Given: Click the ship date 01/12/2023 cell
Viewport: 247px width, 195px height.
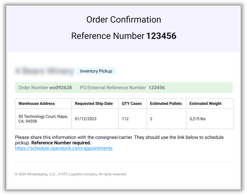Looking at the screenshot, I should coord(86,119).
